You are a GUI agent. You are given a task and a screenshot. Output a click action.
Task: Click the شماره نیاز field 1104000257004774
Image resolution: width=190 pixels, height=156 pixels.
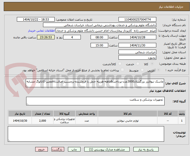137,20
